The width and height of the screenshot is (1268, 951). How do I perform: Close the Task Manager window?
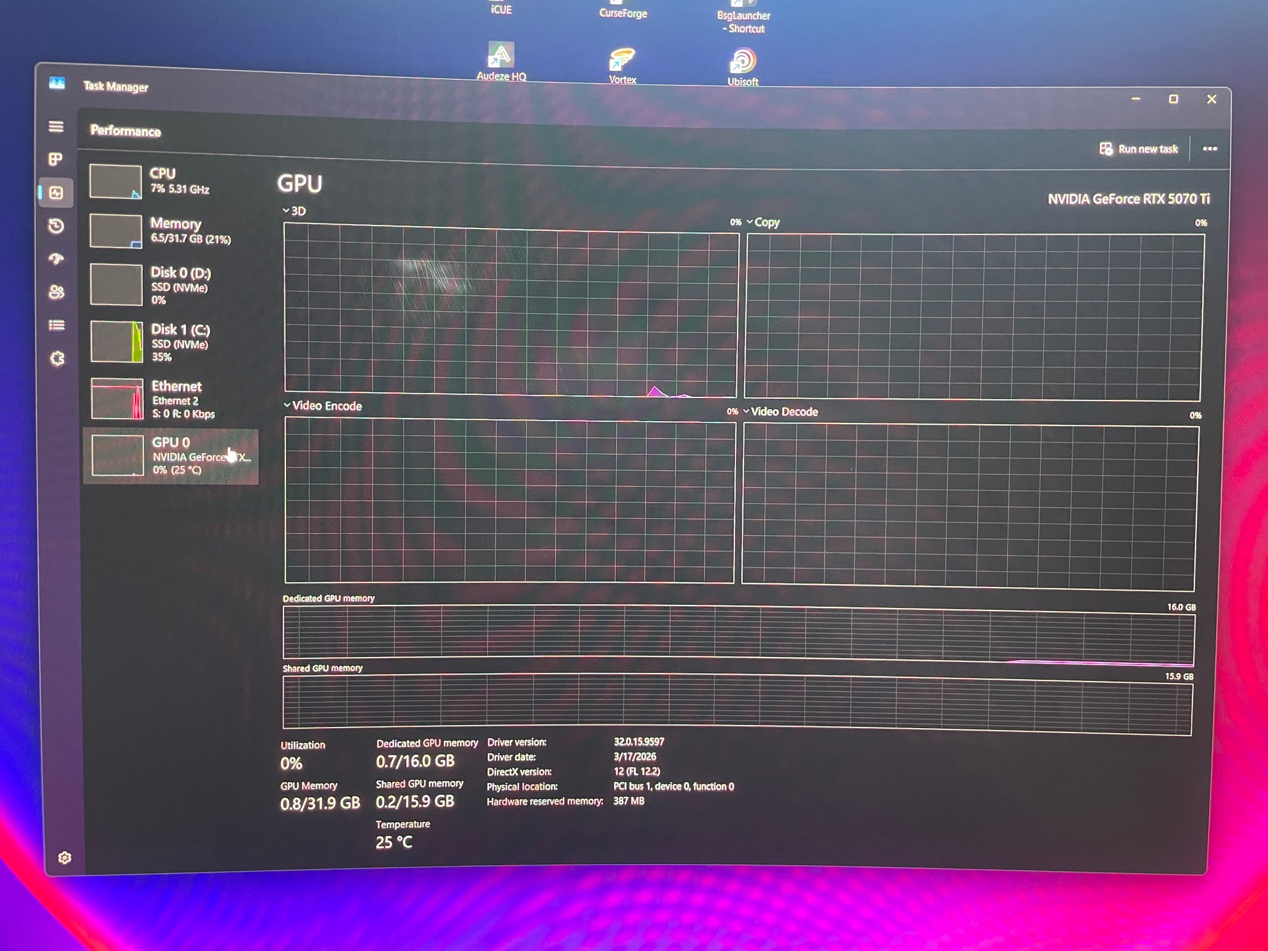click(x=1212, y=99)
